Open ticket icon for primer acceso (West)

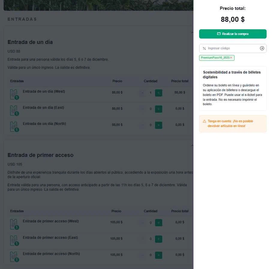click(x=14, y=224)
